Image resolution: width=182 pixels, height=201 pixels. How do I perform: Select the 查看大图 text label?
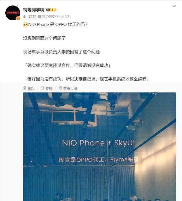tap(70, 88)
